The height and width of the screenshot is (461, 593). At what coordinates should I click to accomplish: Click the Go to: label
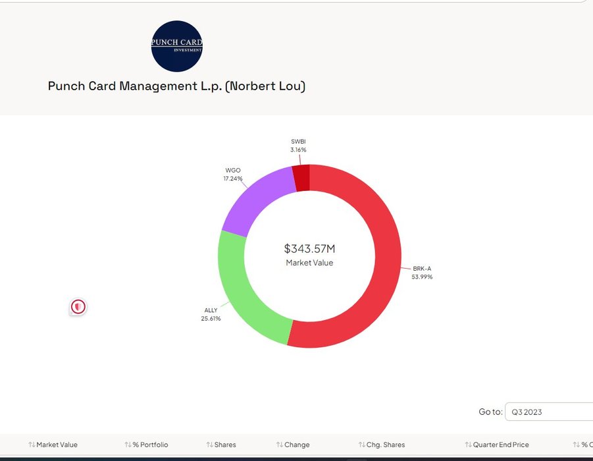(490, 412)
